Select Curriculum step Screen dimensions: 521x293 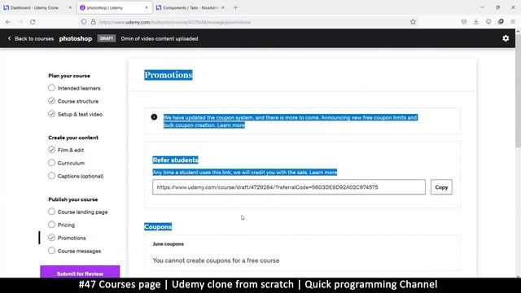click(x=66, y=163)
